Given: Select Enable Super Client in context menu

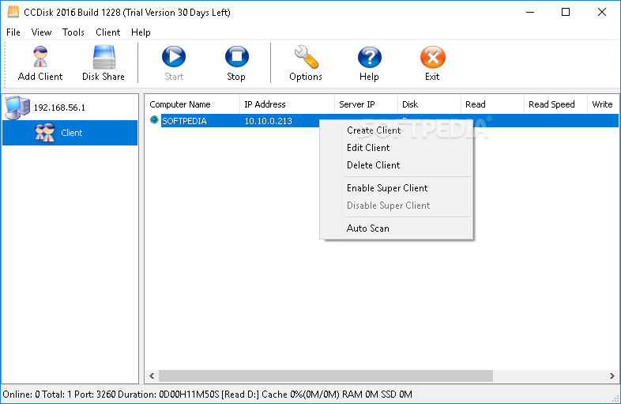Looking at the screenshot, I should point(397,188).
